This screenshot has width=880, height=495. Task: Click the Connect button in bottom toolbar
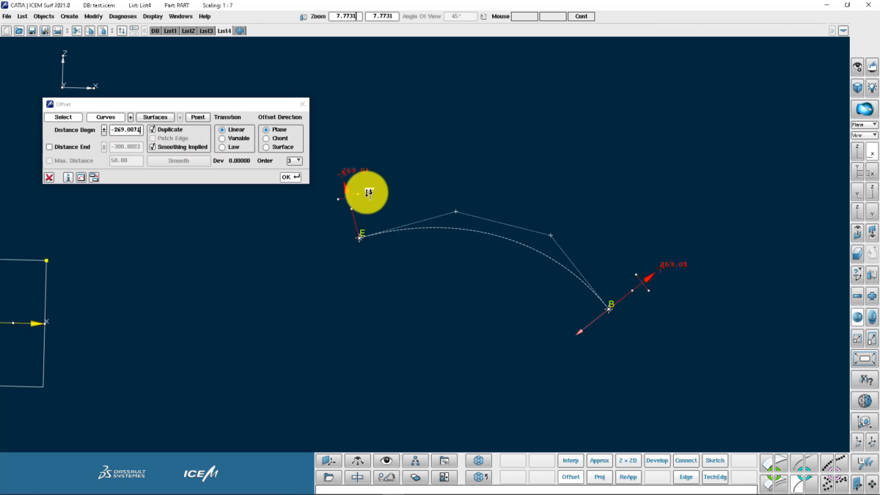point(686,461)
